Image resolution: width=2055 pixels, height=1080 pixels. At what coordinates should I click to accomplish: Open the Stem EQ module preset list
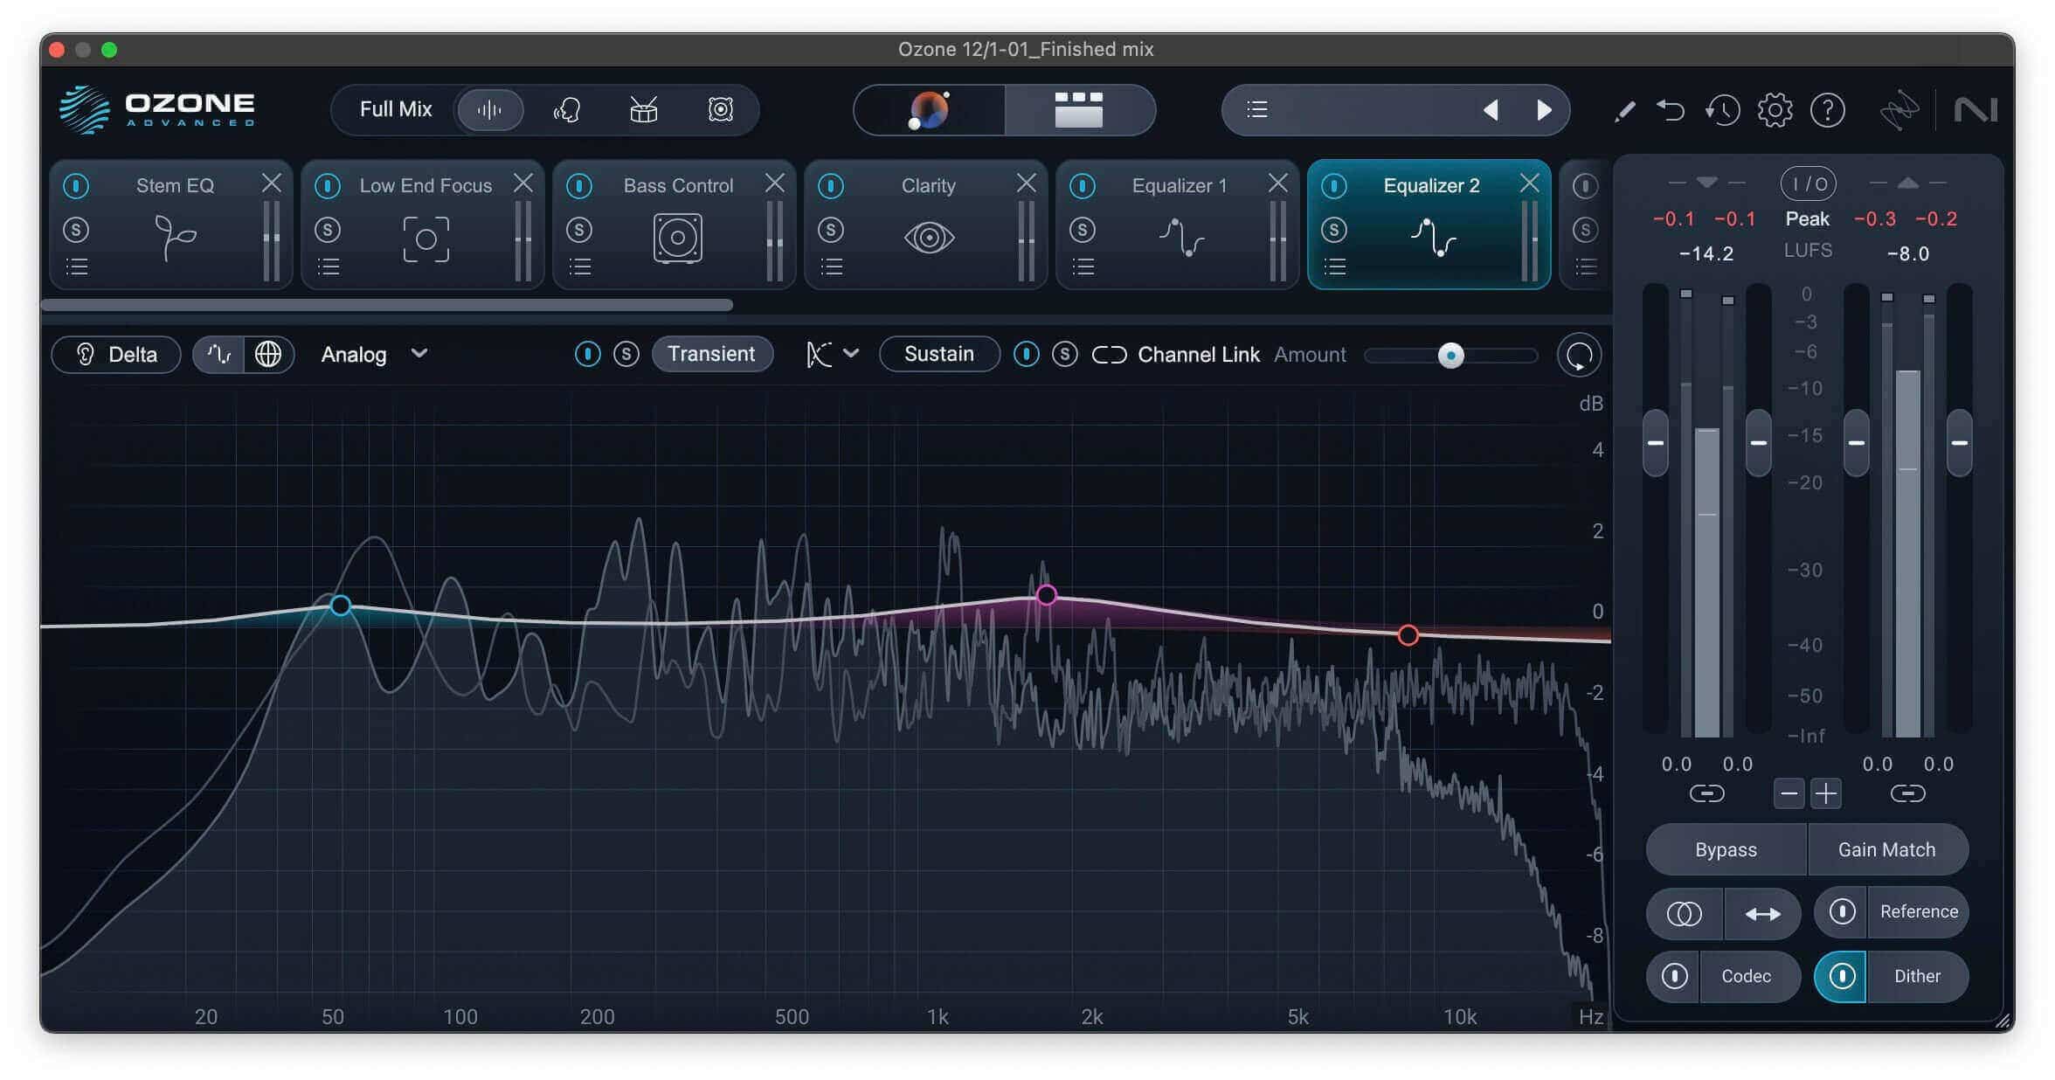pos(77,267)
